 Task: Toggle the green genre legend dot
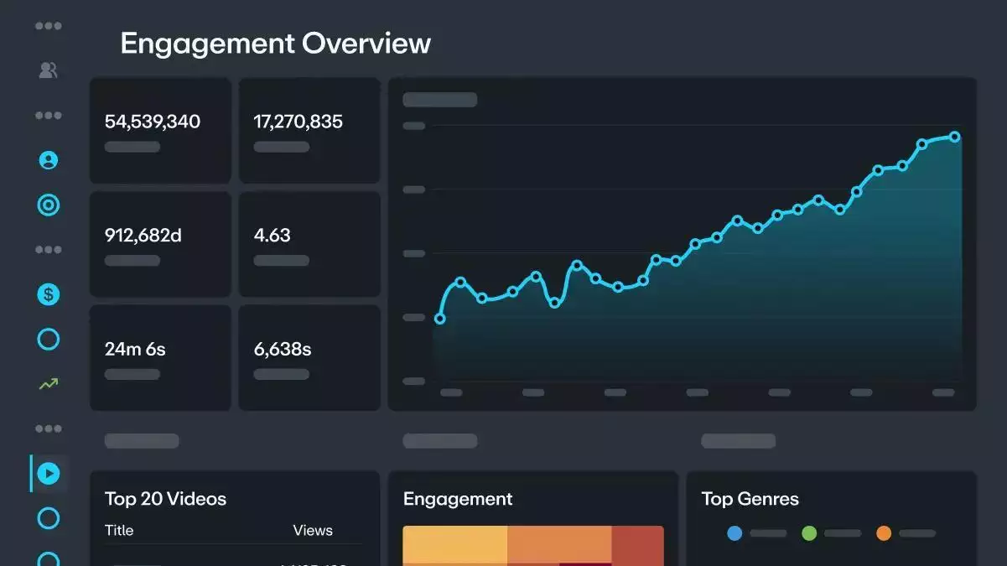pyautogui.click(x=809, y=533)
